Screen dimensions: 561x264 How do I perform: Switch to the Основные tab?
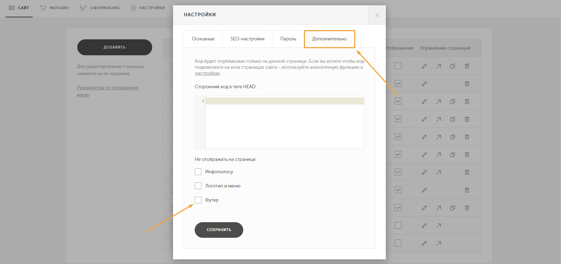pyautogui.click(x=203, y=39)
